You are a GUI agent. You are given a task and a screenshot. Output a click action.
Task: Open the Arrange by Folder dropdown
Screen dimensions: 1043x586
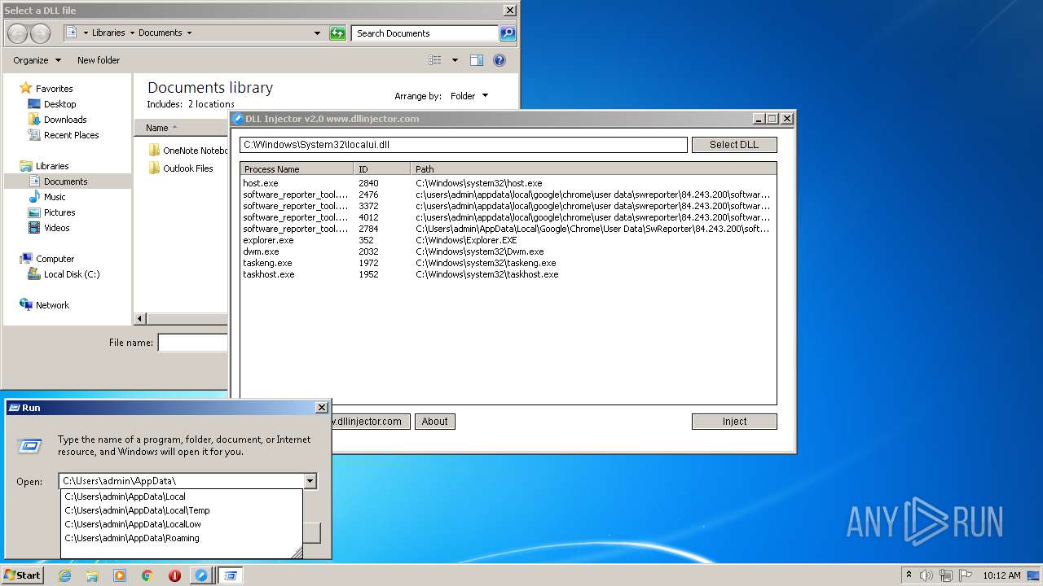469,96
